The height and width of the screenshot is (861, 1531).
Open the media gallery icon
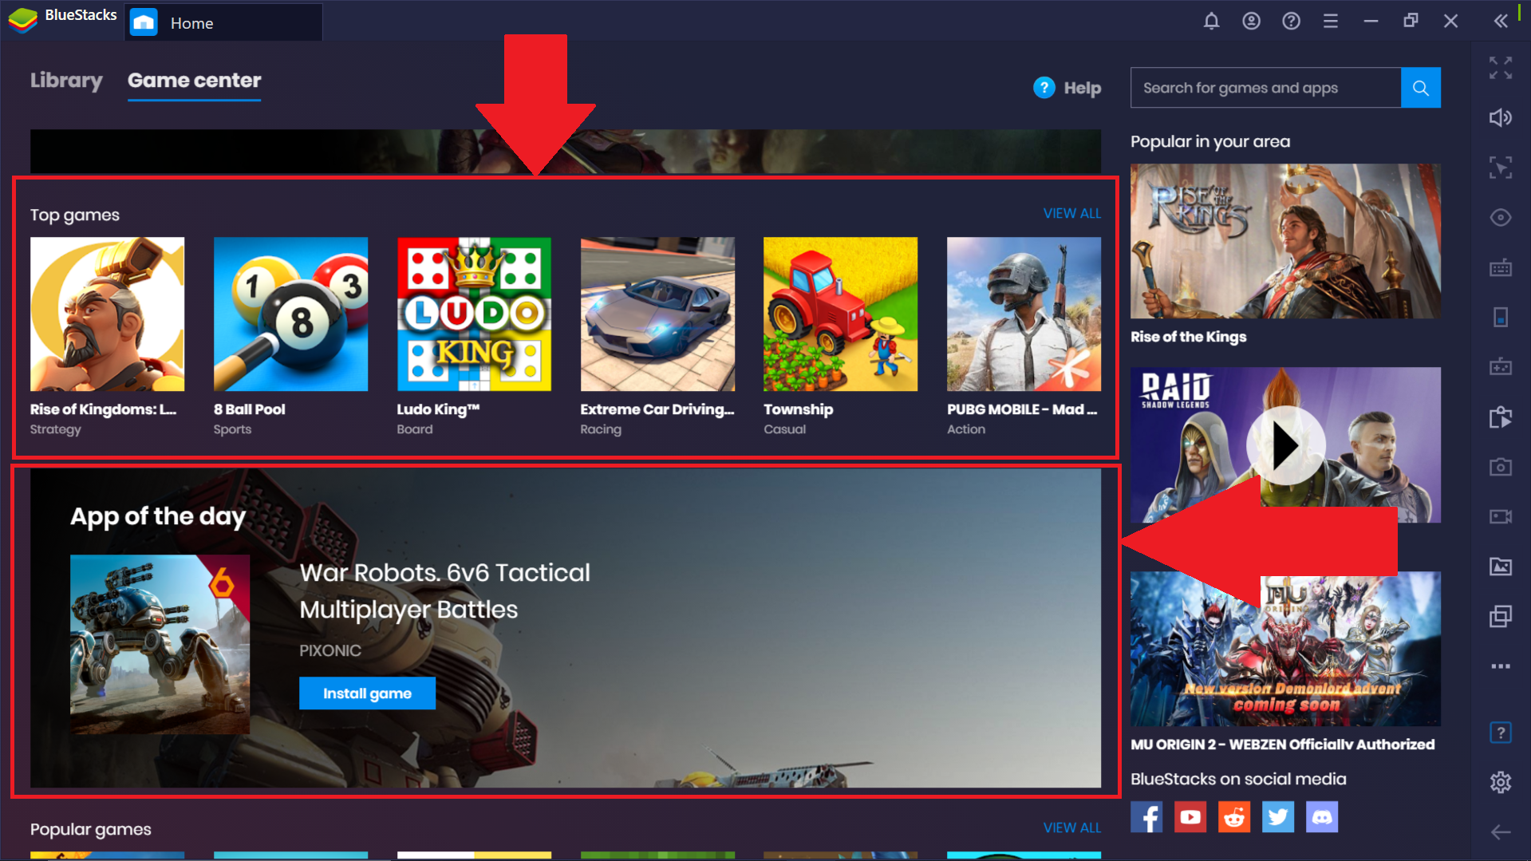(x=1501, y=567)
